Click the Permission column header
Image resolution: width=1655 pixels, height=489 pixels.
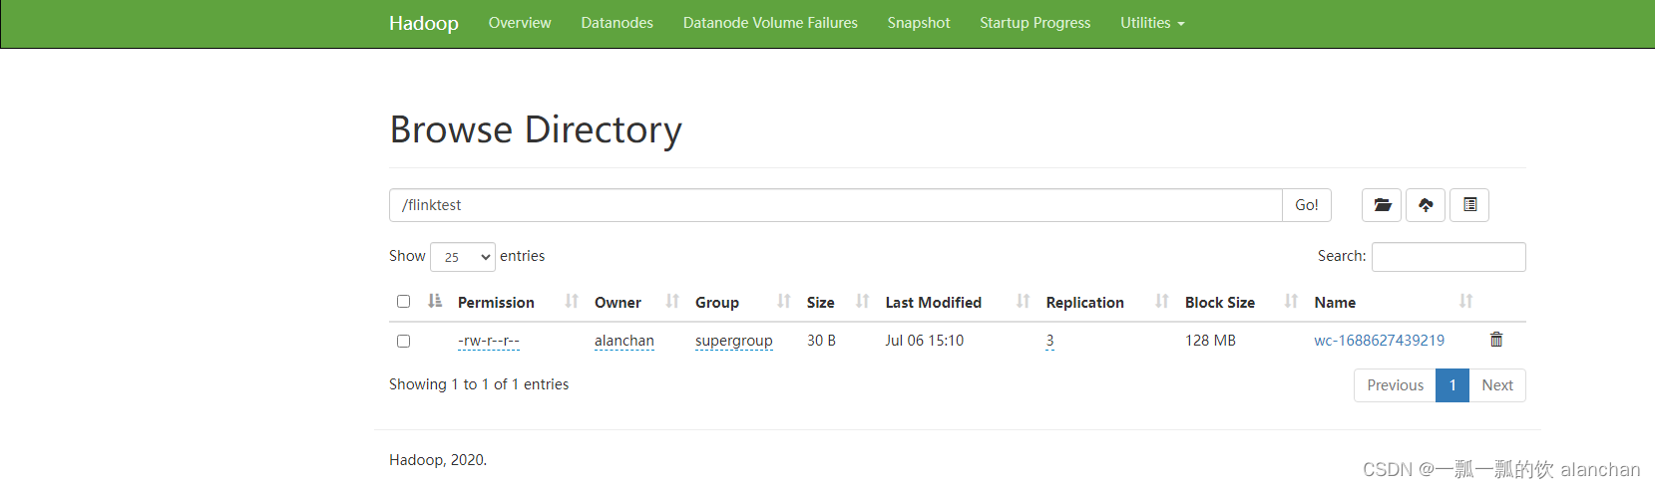click(496, 303)
